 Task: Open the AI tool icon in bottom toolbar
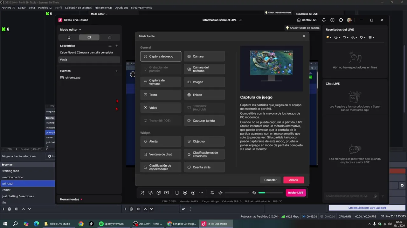(x=158, y=193)
